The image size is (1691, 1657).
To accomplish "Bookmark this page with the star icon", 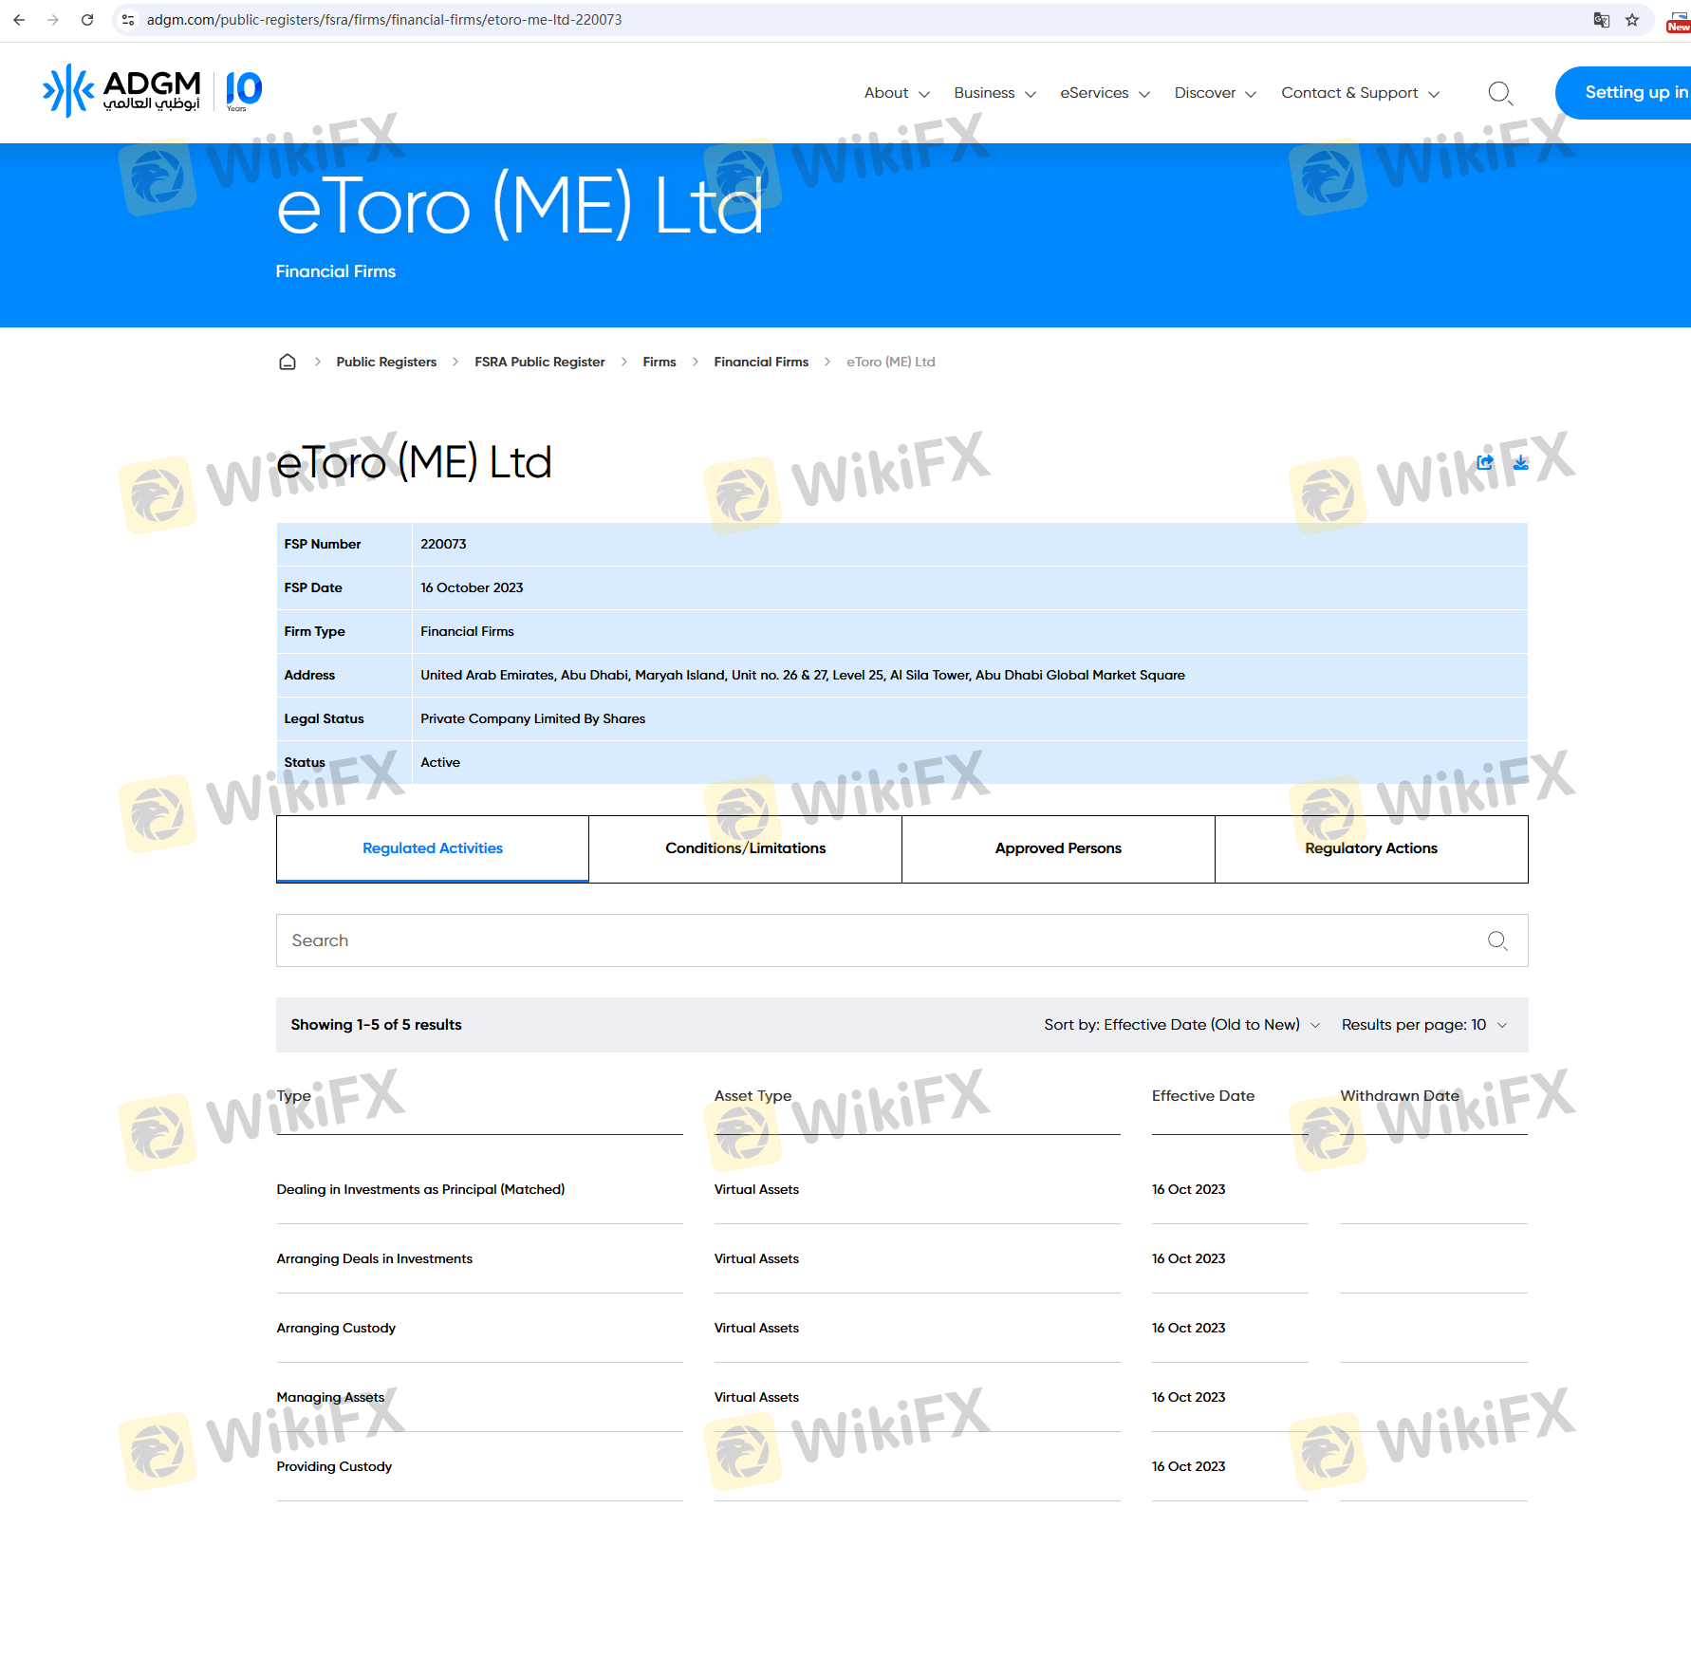I will click(1632, 20).
